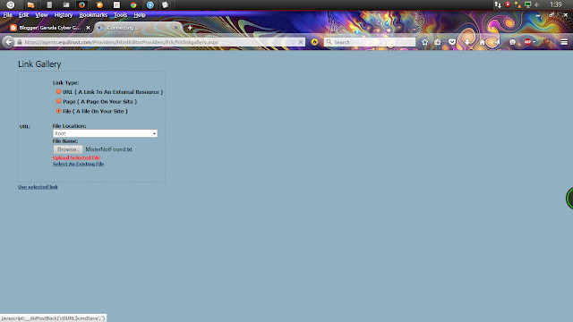Open the volume tray icon

[537, 4]
